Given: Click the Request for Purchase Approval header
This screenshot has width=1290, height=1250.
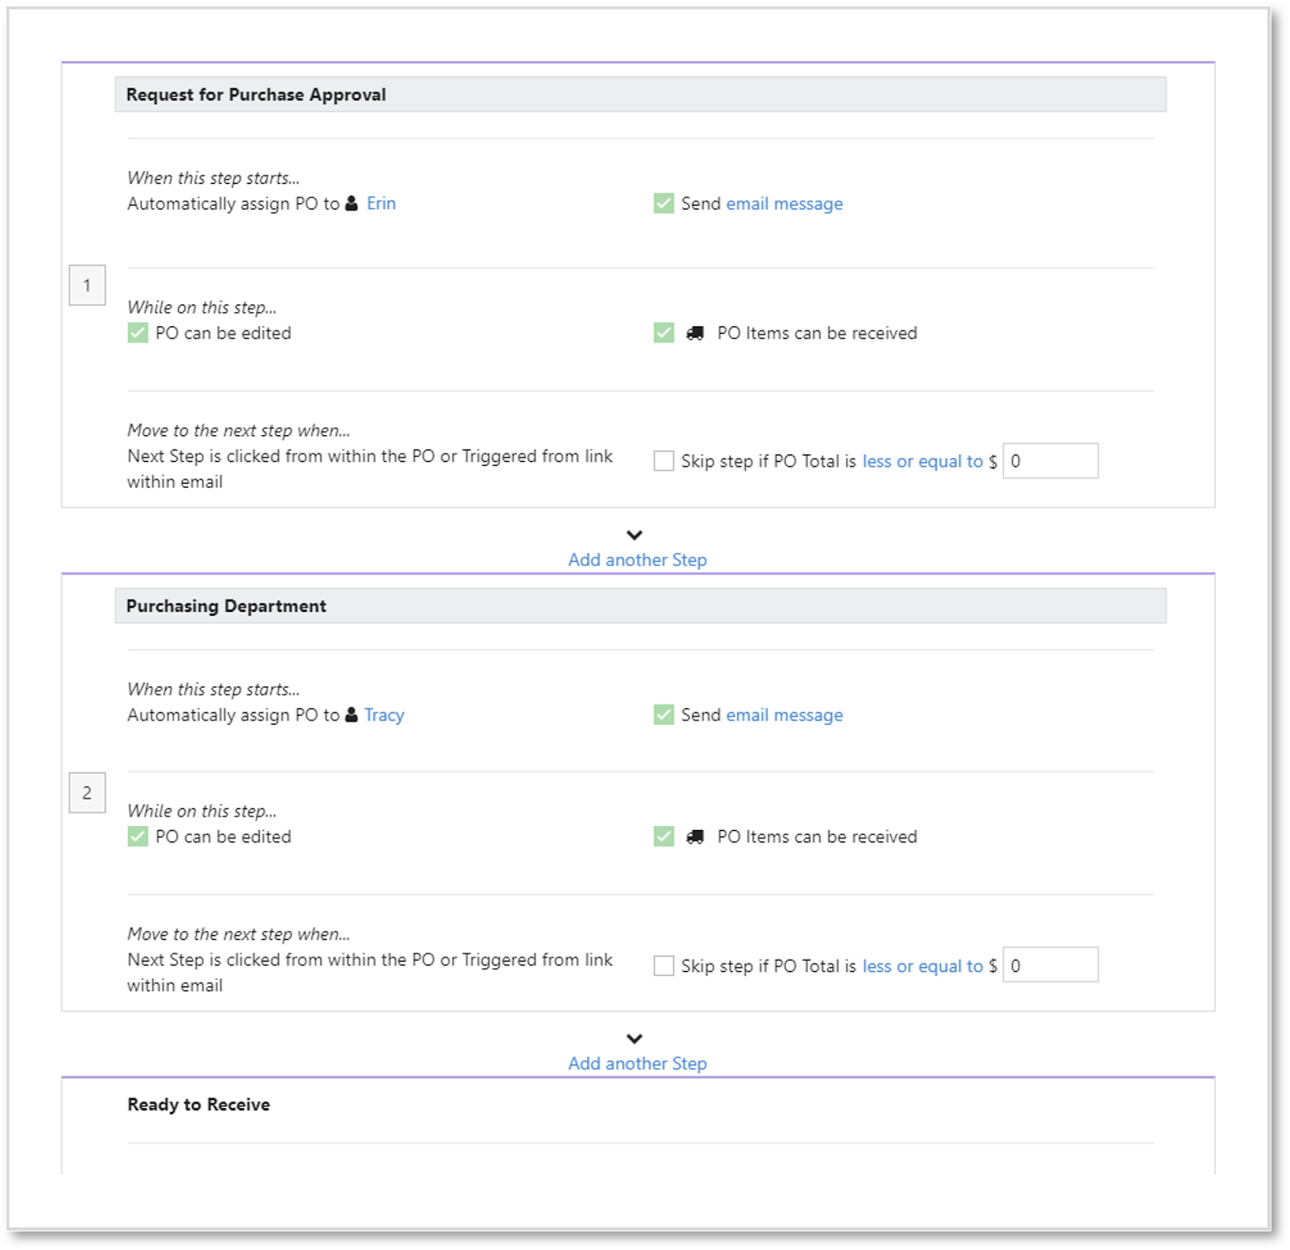Looking at the screenshot, I should click(x=640, y=95).
